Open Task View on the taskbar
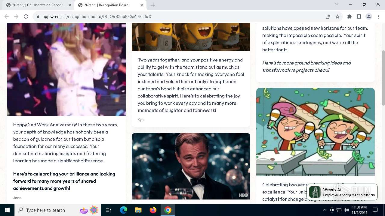The image size is (385, 216). [x=108, y=210]
